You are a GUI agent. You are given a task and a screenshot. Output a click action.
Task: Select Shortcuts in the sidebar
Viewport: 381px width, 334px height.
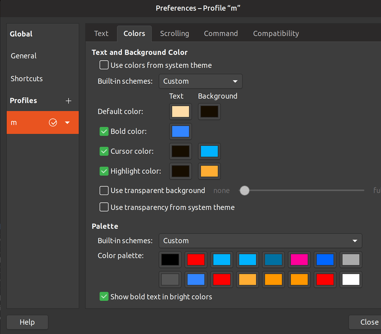(26, 78)
